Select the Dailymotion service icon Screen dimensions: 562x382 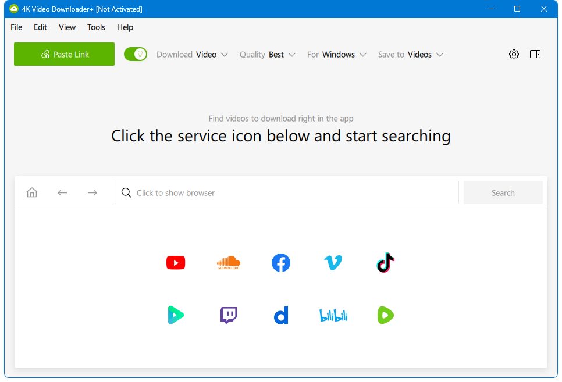point(280,315)
